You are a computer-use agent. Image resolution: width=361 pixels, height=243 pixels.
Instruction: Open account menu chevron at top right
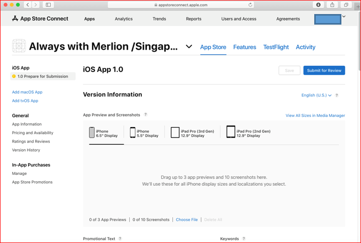(x=344, y=17)
